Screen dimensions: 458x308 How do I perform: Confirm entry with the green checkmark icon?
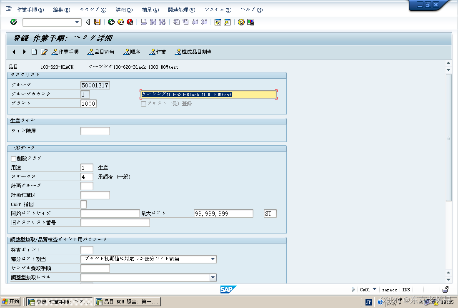coord(14,22)
